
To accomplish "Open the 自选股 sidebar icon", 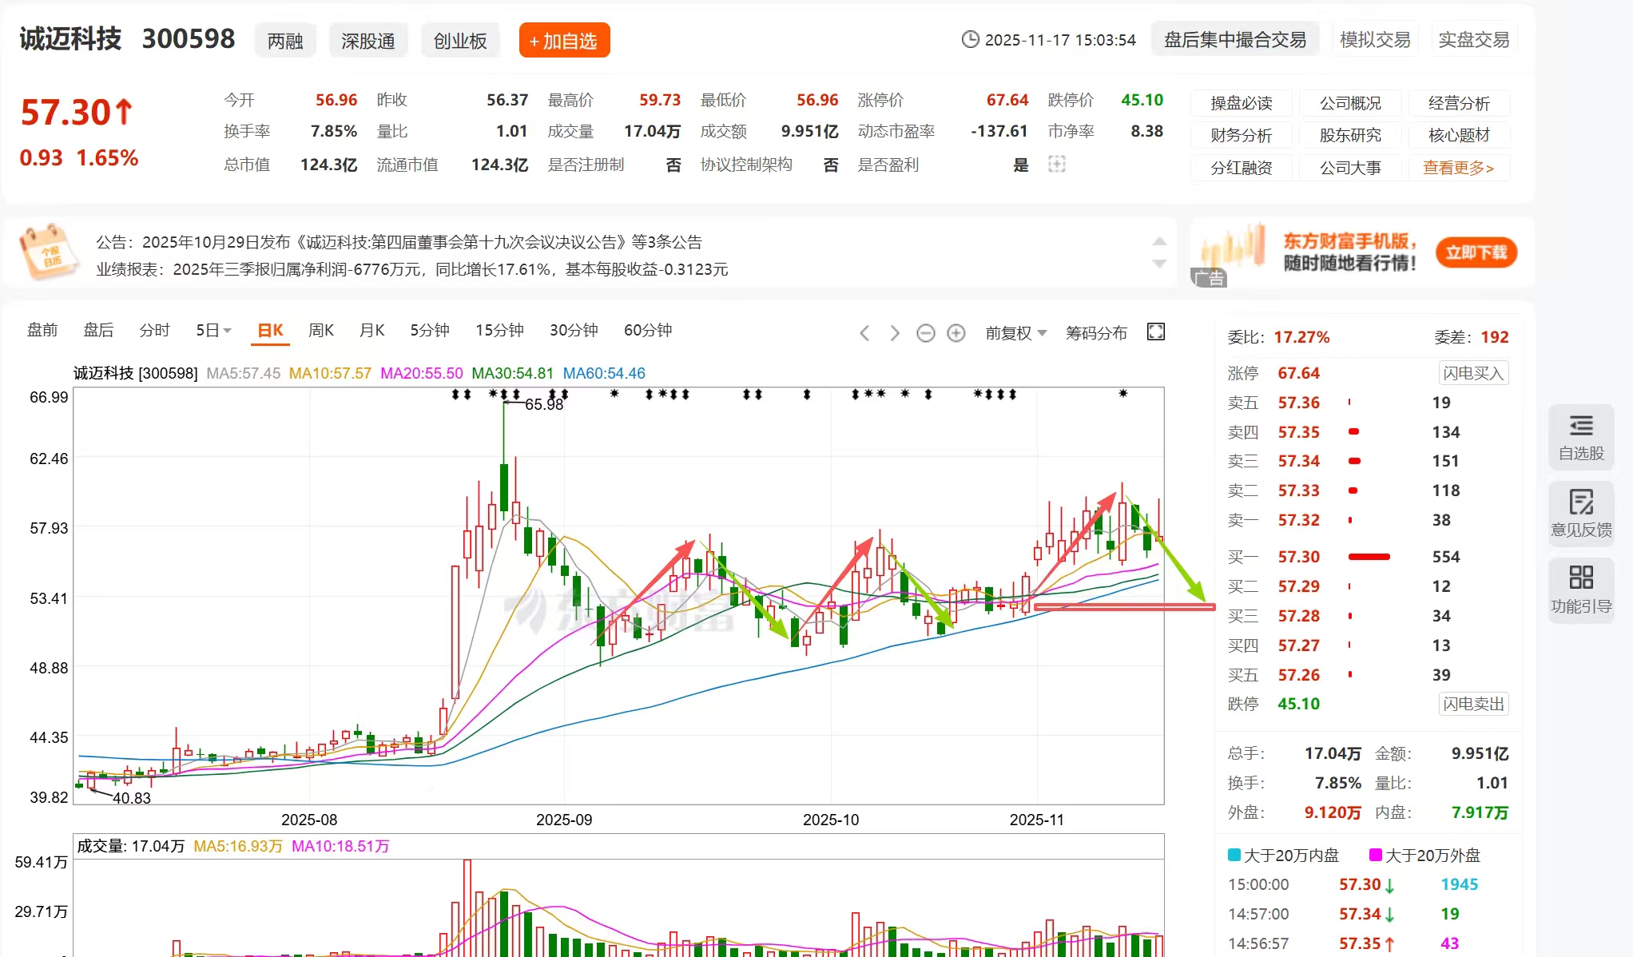I will point(1580,436).
